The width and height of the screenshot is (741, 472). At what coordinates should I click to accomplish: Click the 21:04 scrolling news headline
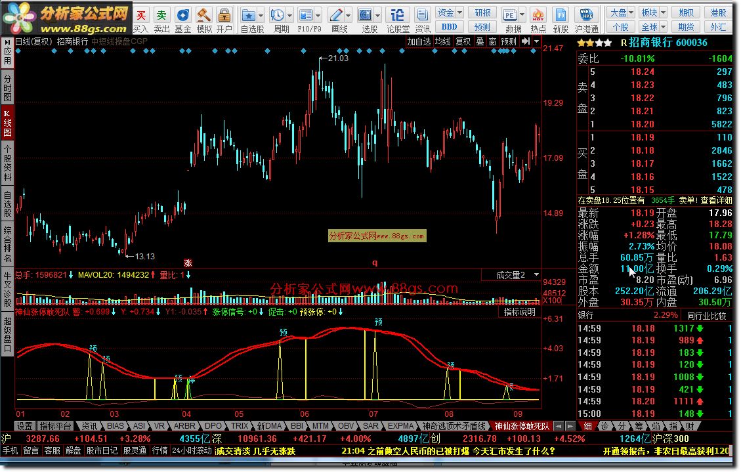pos(448,451)
